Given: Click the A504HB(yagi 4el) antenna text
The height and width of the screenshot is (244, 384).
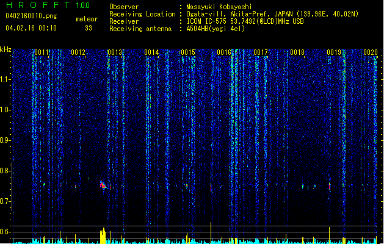Looking at the screenshot, I should [x=216, y=29].
